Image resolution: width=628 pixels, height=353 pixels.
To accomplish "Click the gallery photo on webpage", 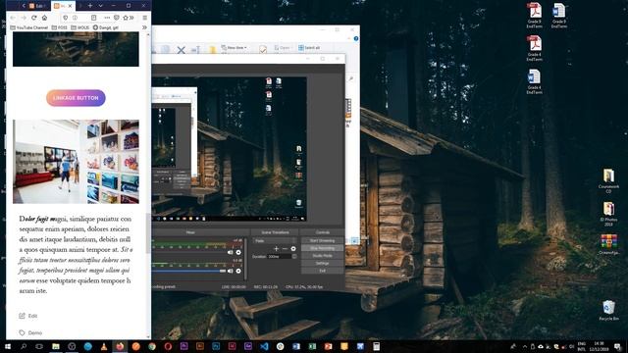I will point(76,162).
